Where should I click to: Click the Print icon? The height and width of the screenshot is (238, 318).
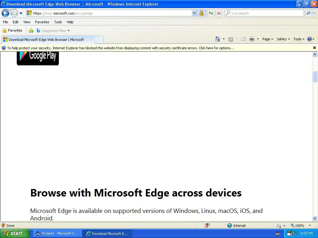pos(252,39)
